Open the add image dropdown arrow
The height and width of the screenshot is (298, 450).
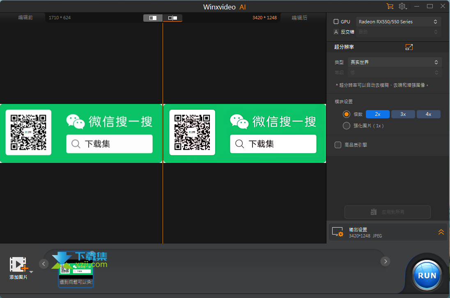click(x=31, y=272)
